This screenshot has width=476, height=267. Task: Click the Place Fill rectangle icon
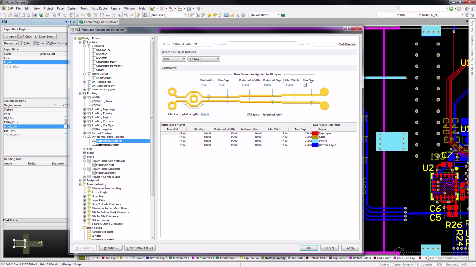point(227,15)
